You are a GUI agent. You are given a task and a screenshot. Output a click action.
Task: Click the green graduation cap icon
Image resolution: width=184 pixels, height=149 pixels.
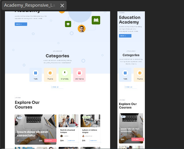pos(68,24)
